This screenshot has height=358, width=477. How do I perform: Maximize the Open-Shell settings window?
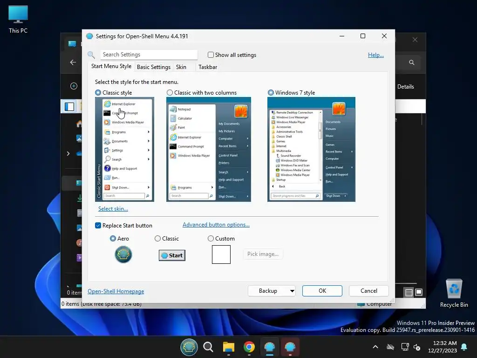362,36
